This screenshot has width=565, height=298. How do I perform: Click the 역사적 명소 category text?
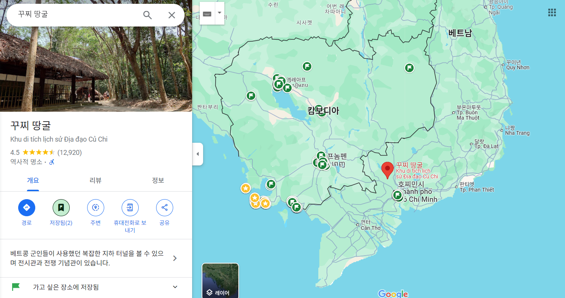point(26,162)
